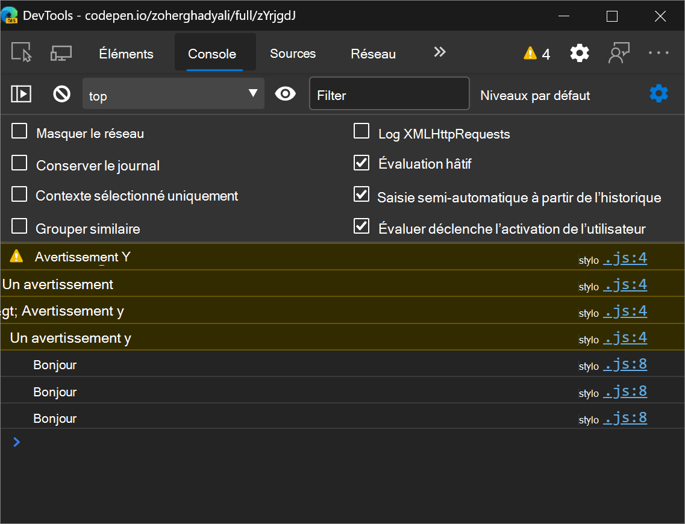Image resolution: width=685 pixels, height=524 pixels.
Task: Uncheck Saisie semi-automatique à partir de l'historique
Action: pos(361,195)
